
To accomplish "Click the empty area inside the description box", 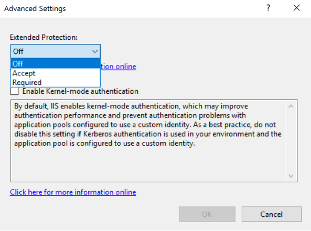I will (148, 164).
